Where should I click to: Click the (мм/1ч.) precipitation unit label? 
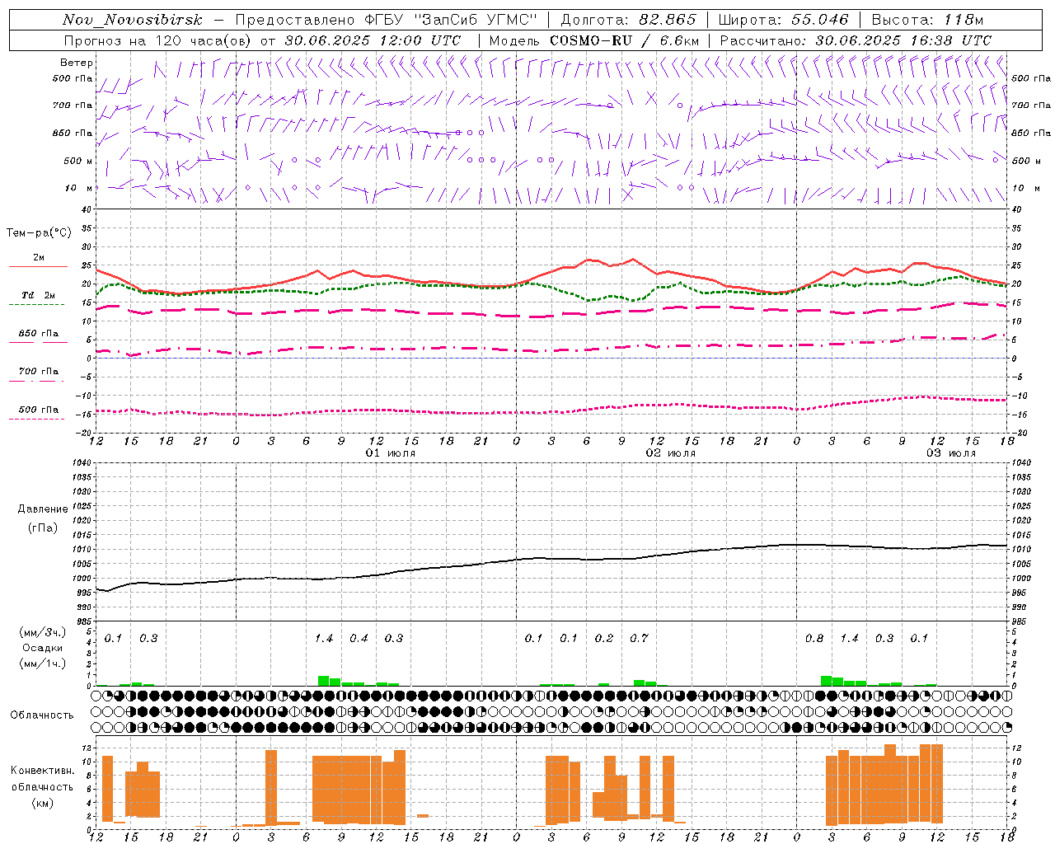tap(43, 663)
